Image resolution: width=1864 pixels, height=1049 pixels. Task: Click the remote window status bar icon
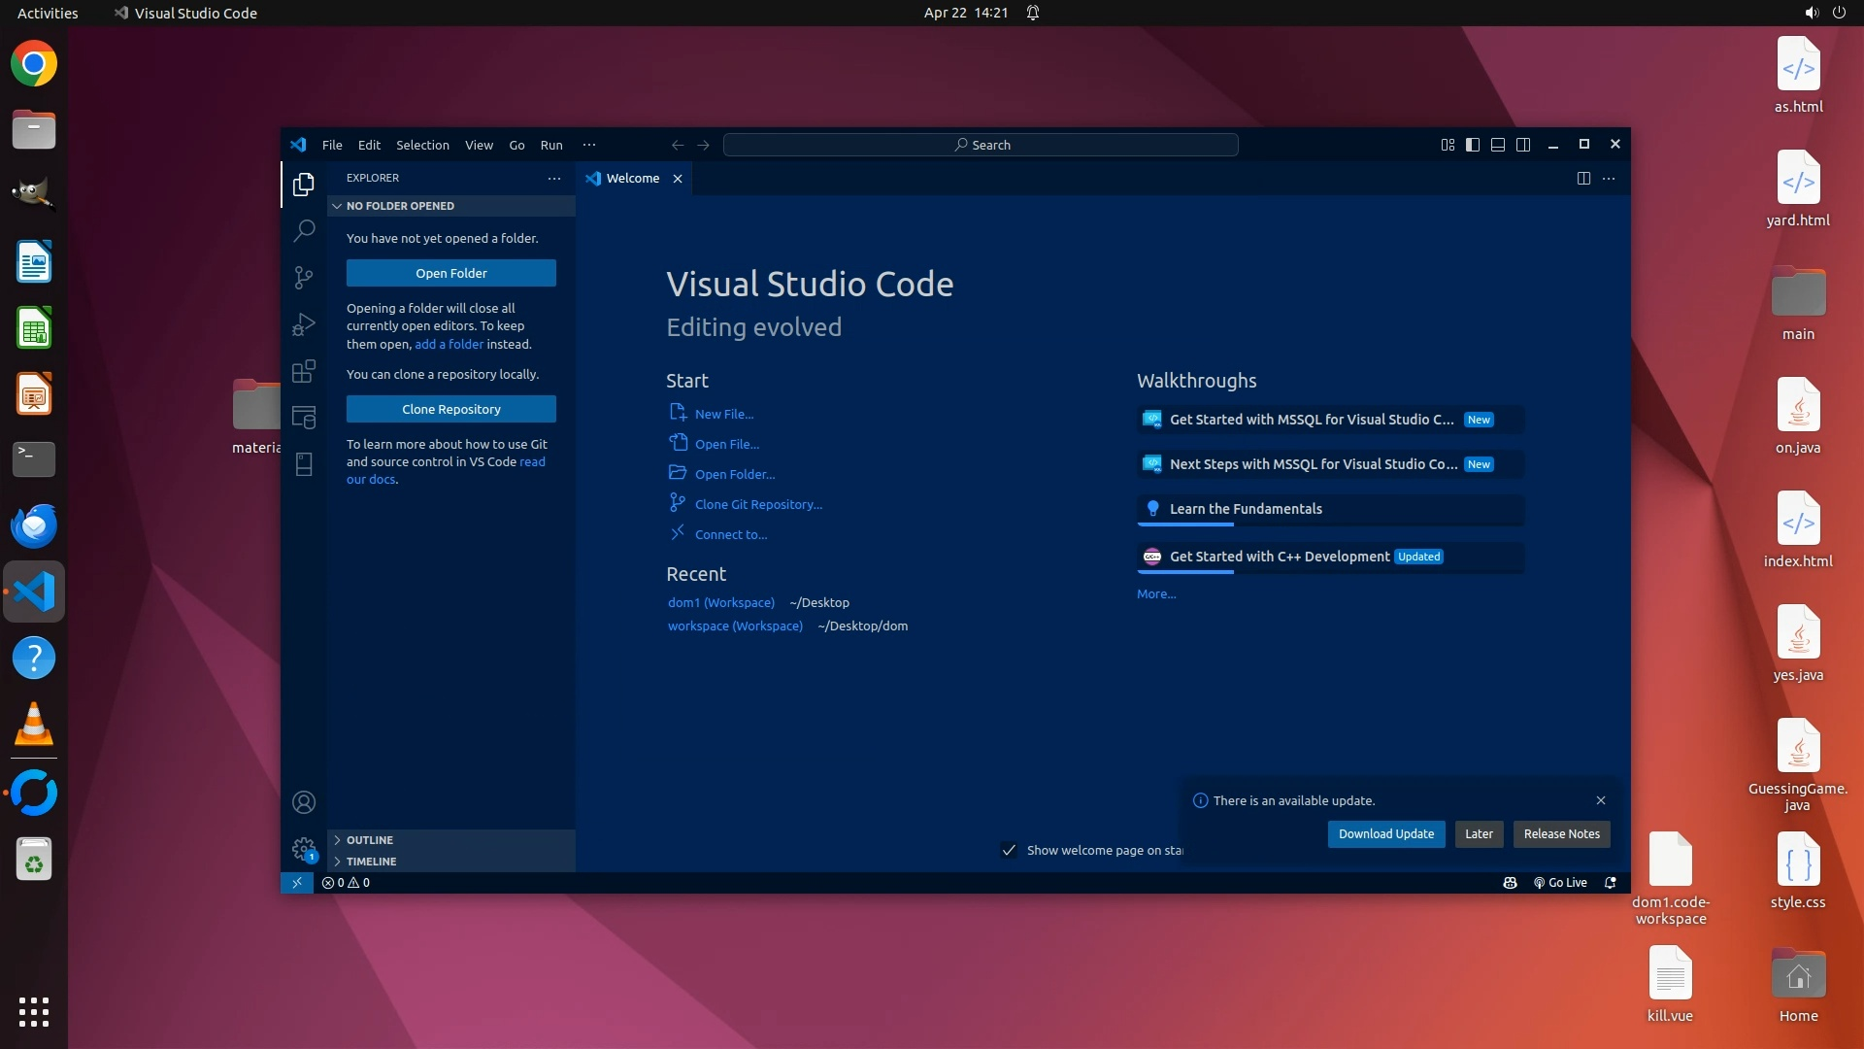coord(297,883)
